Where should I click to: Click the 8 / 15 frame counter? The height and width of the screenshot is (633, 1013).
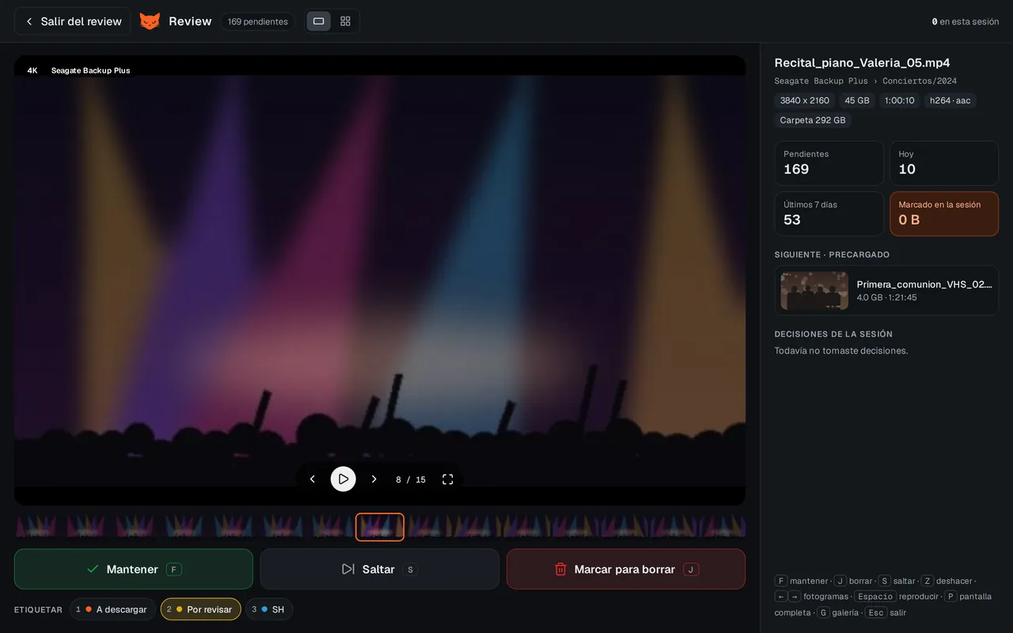click(411, 479)
